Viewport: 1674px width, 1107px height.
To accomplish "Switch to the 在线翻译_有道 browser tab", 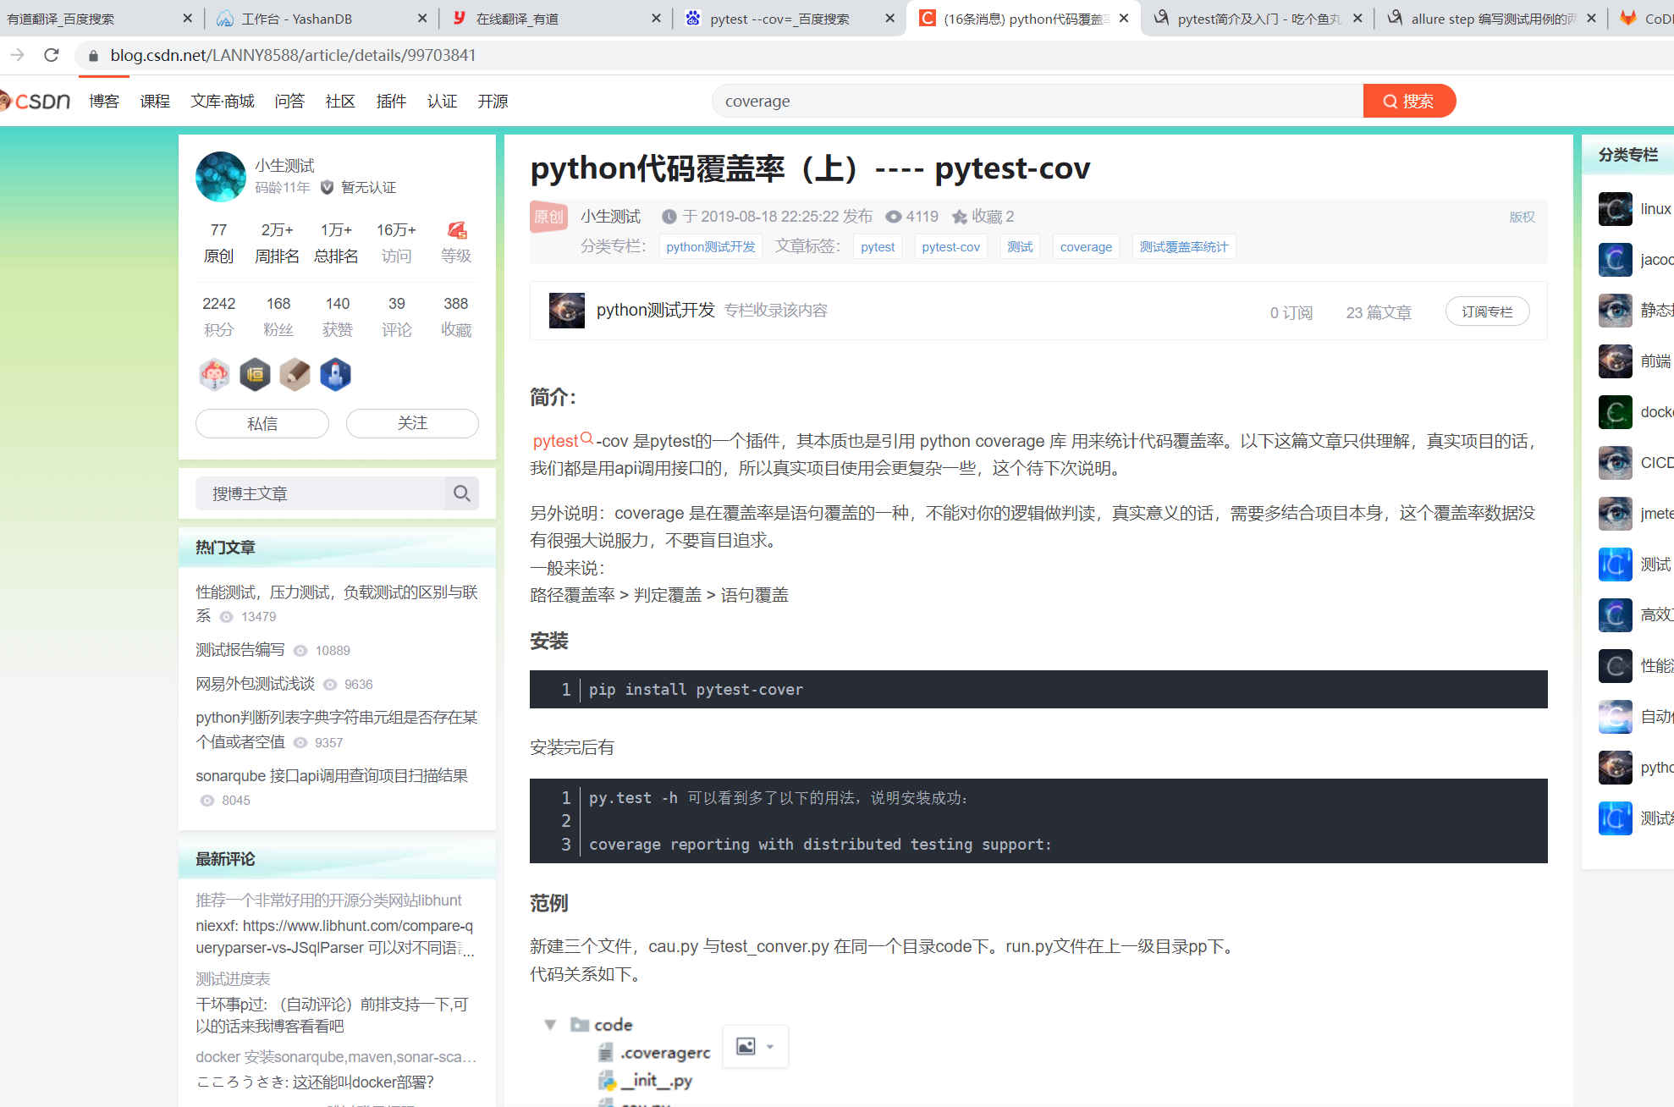I will pos(516,19).
